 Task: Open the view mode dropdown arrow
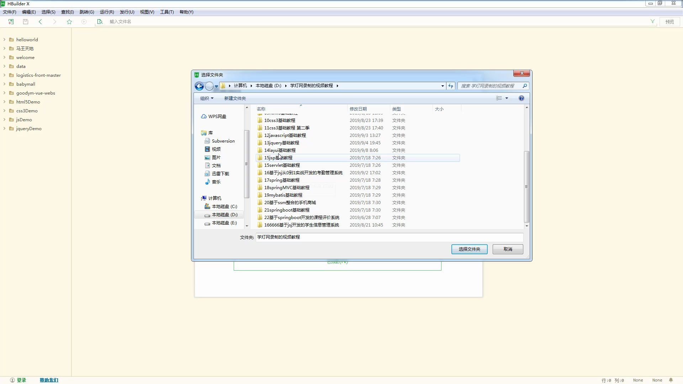pos(507,98)
